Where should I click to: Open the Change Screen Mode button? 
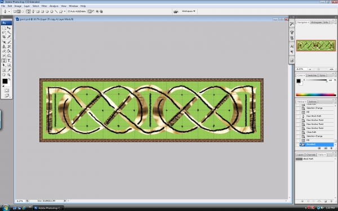(x=6, y=96)
